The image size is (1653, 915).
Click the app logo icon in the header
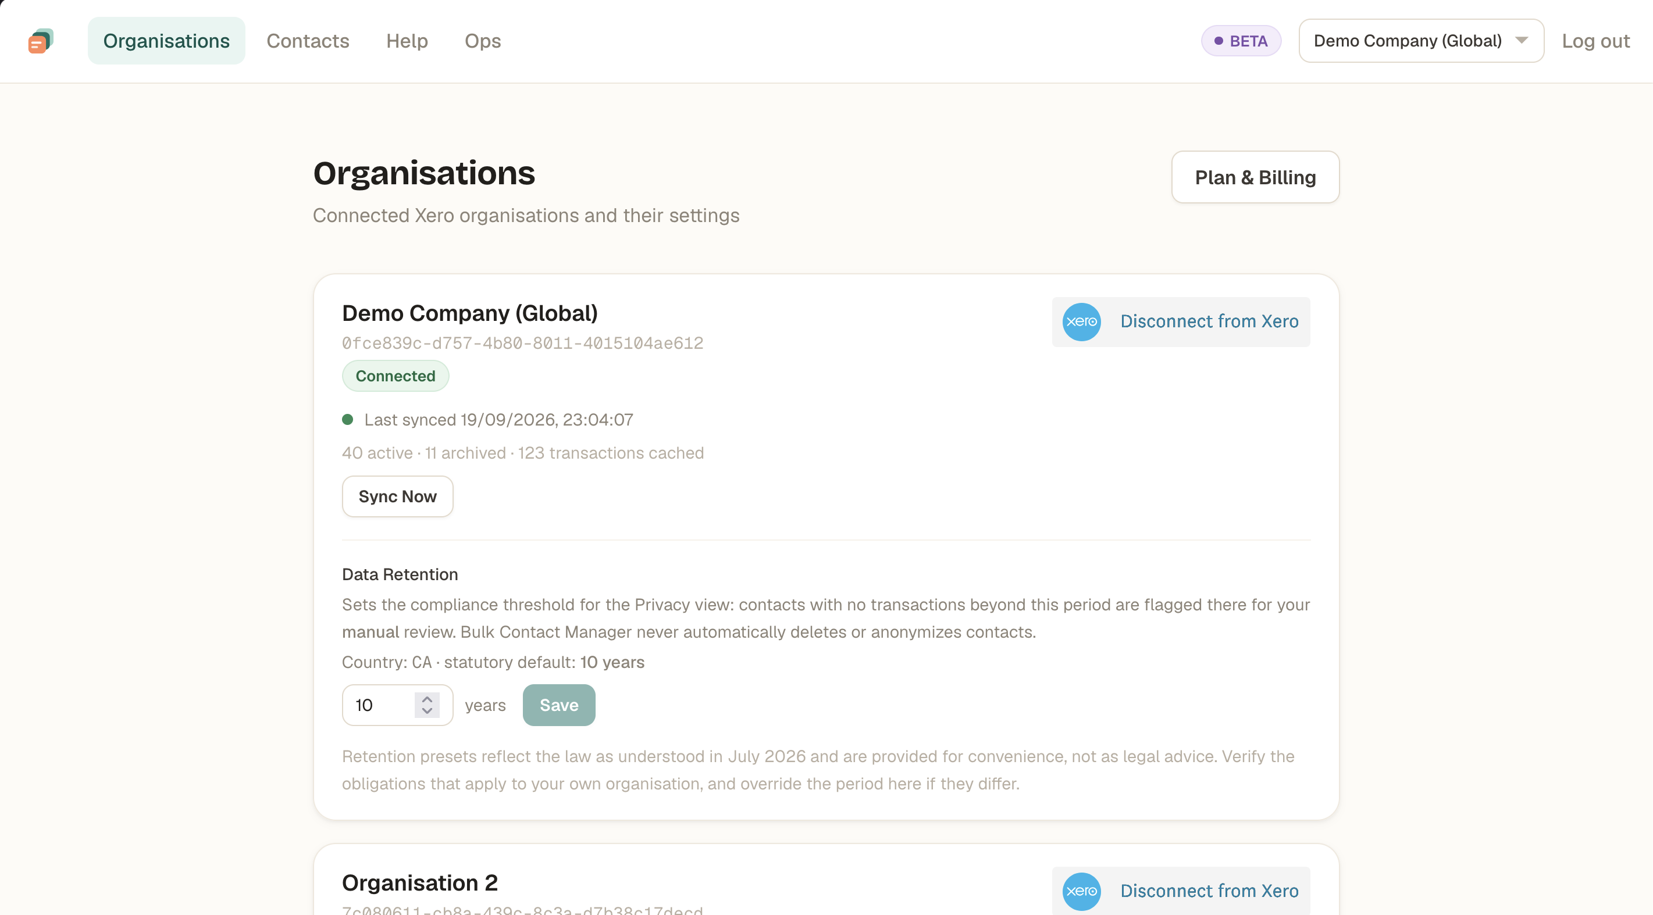tap(41, 41)
